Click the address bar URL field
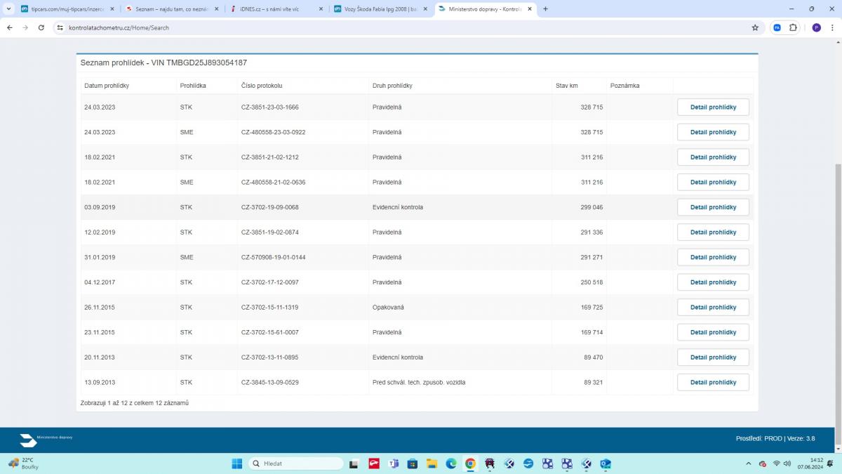The image size is (842, 474). pyautogui.click(x=351, y=27)
